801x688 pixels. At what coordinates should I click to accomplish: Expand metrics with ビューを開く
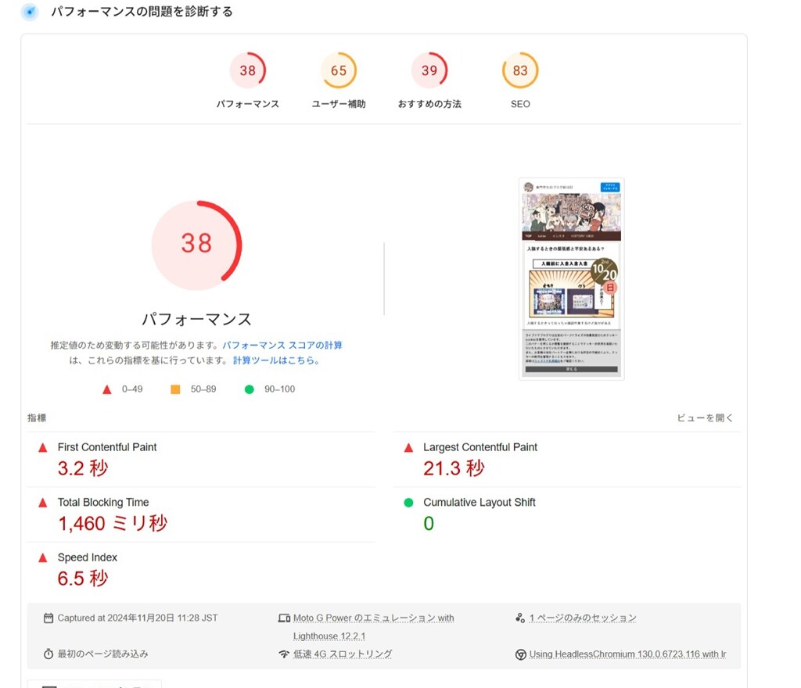click(x=705, y=418)
